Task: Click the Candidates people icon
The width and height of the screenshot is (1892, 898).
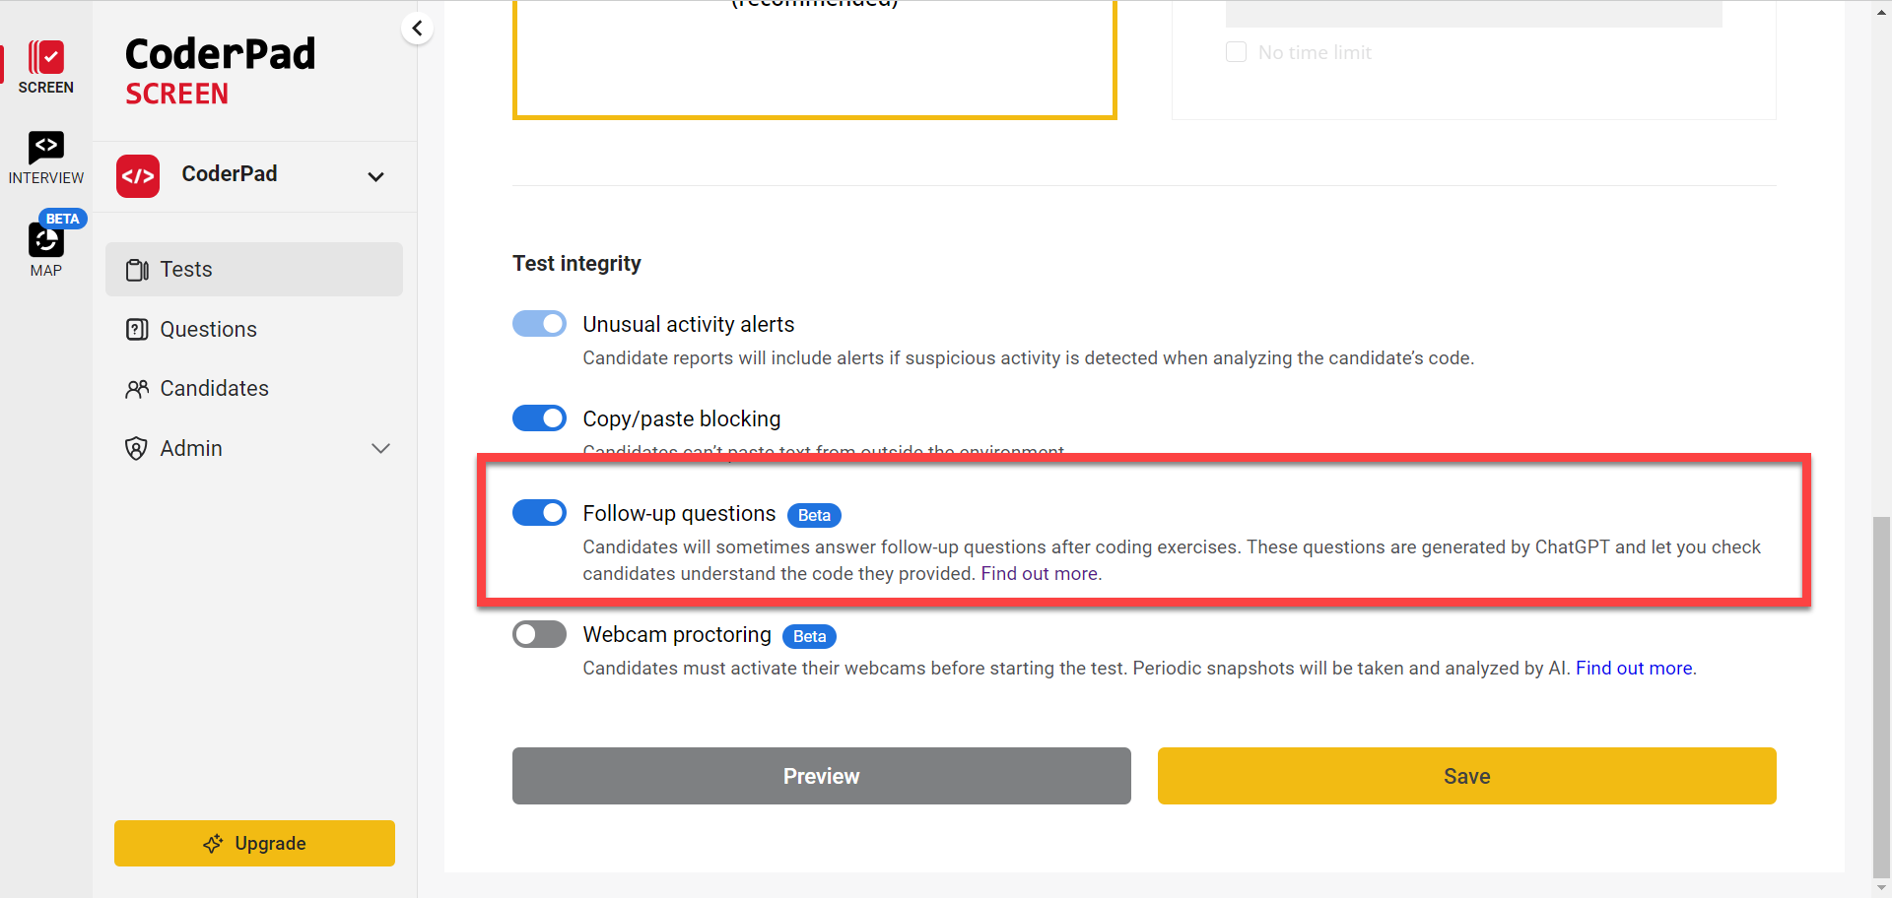Action: click(x=137, y=389)
